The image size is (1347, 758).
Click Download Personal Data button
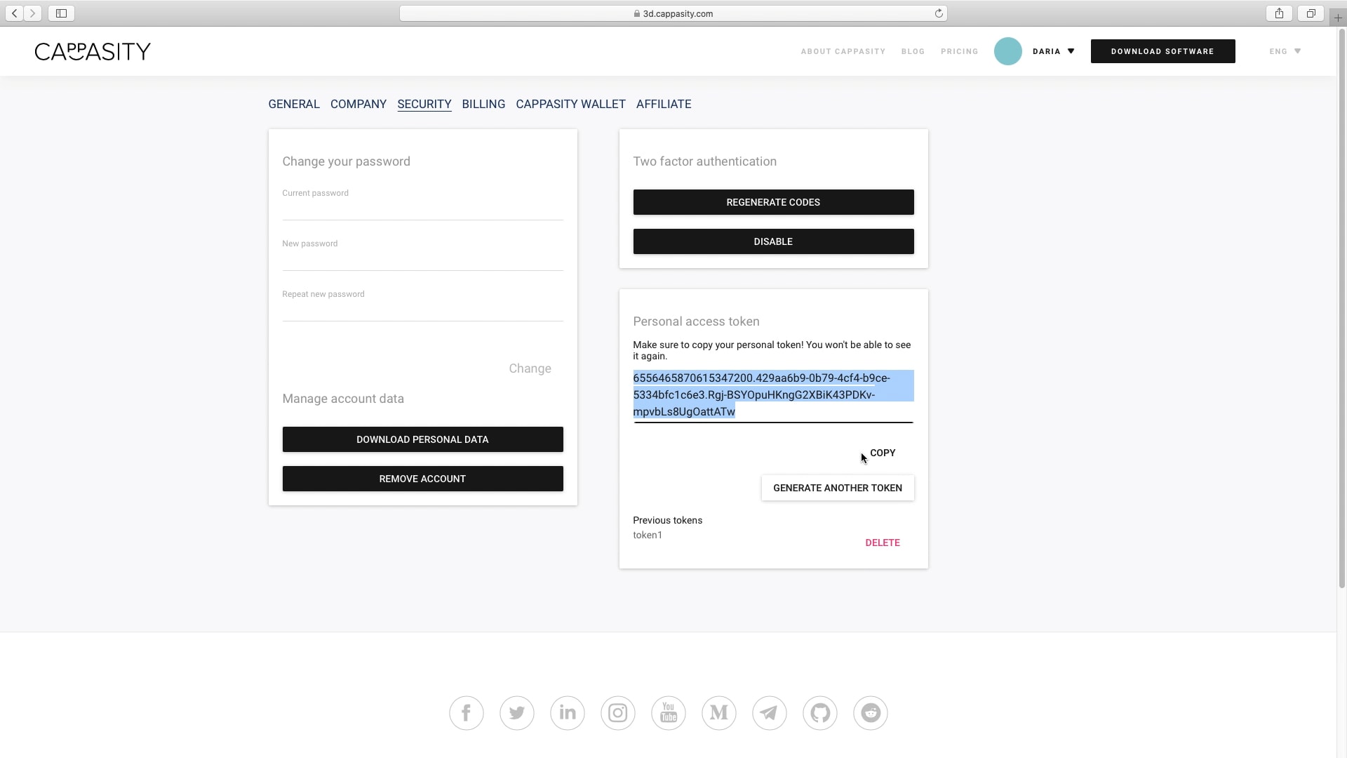pos(422,439)
